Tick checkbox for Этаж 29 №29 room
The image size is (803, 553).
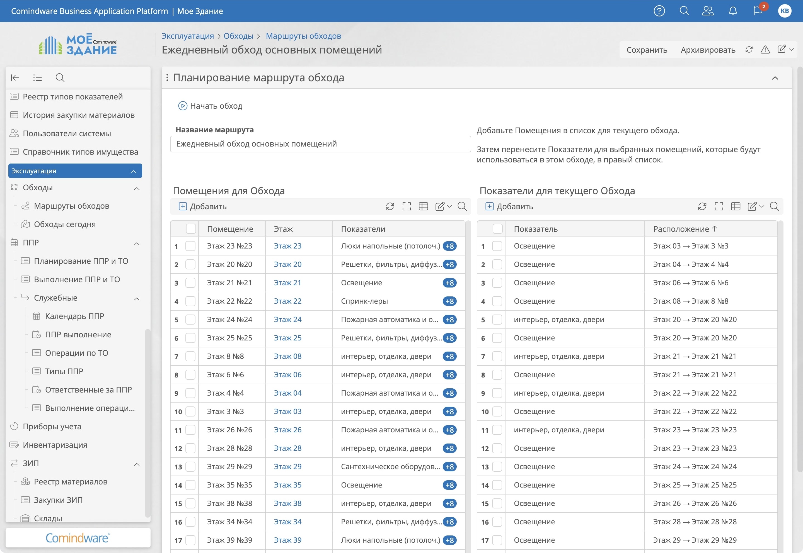pos(190,467)
